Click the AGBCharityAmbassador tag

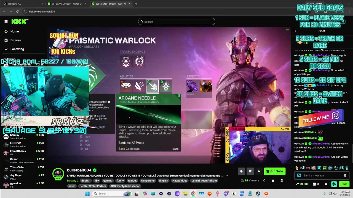125,186
